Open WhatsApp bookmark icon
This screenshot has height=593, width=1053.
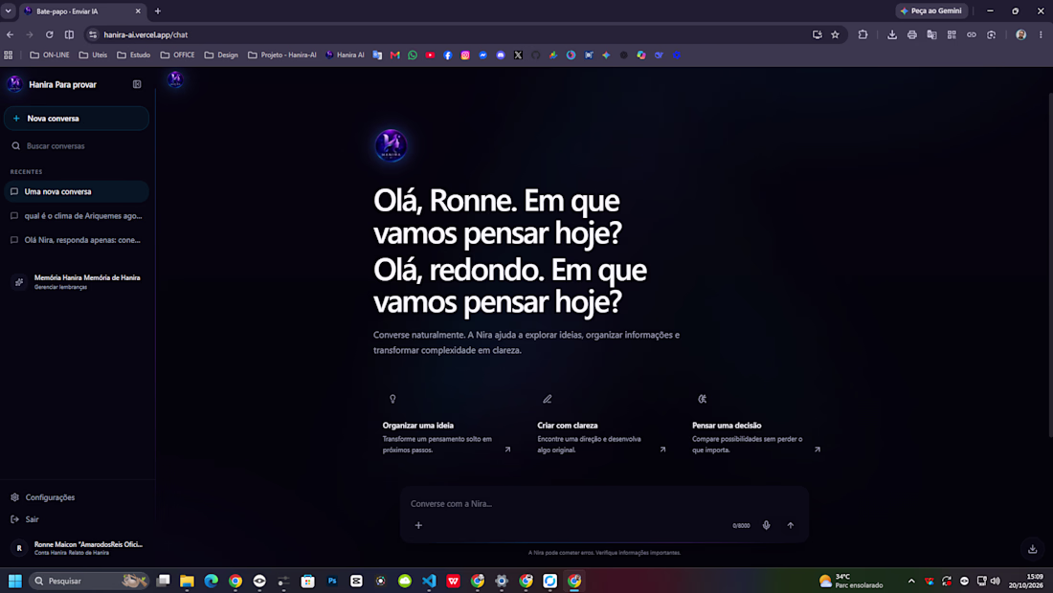pos(413,55)
